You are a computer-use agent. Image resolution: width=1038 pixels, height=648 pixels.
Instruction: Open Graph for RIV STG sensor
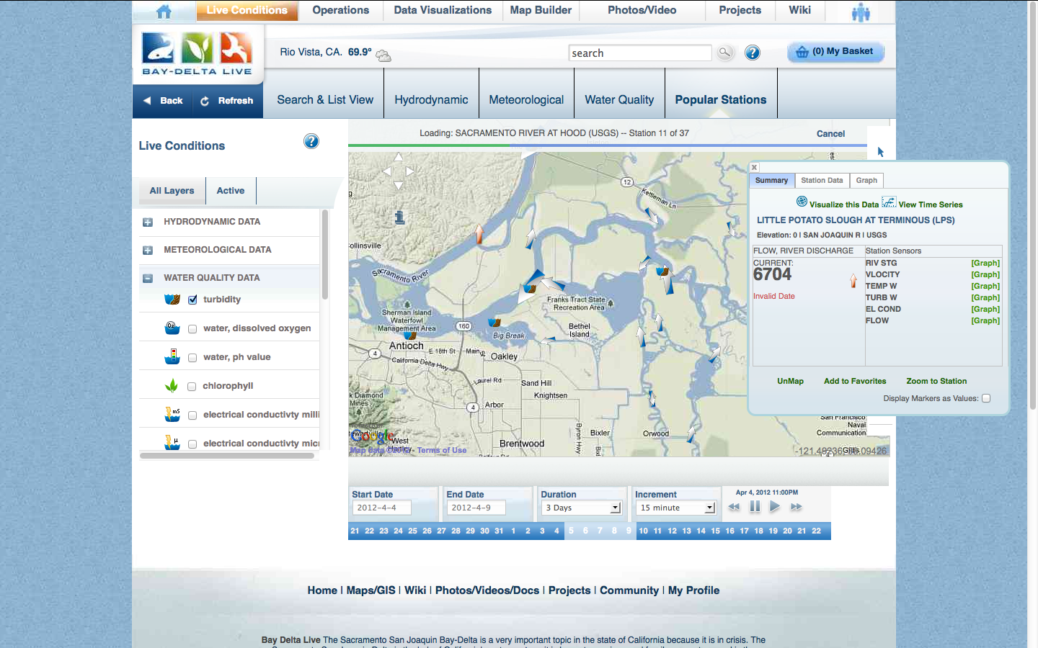pyautogui.click(x=985, y=264)
